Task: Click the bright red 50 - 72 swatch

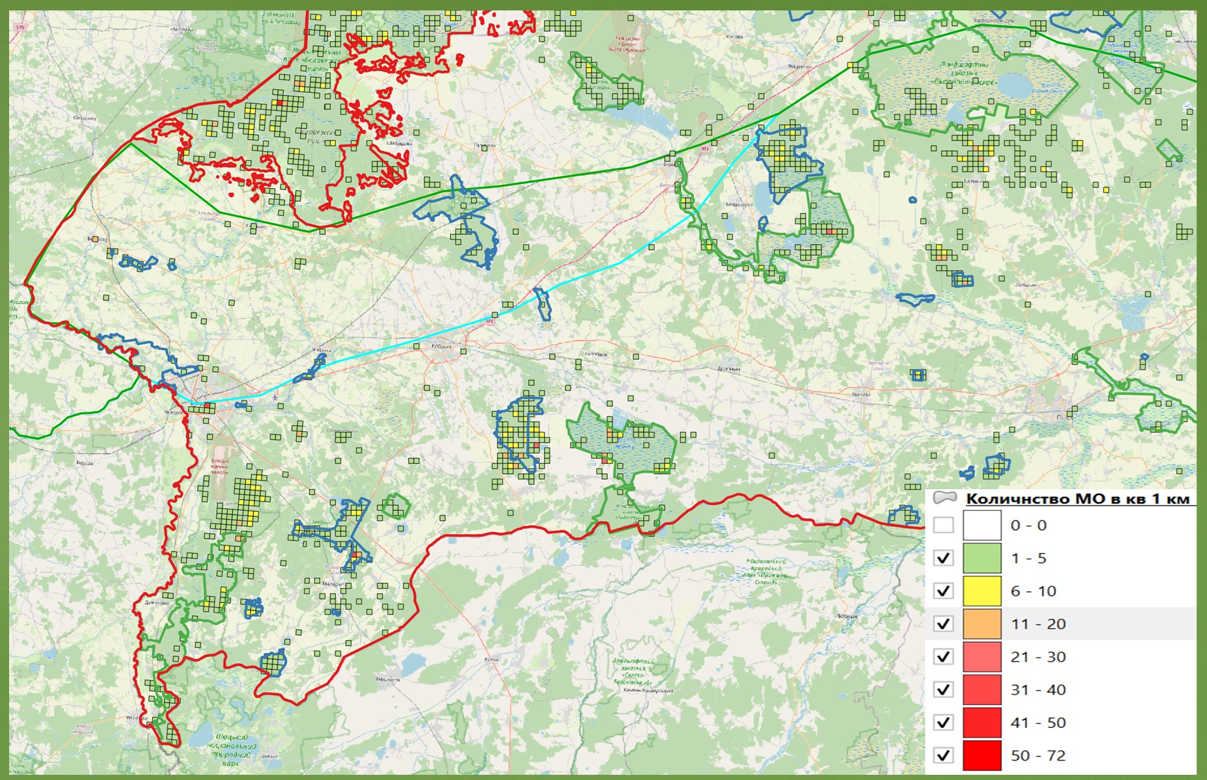Action: [982, 755]
